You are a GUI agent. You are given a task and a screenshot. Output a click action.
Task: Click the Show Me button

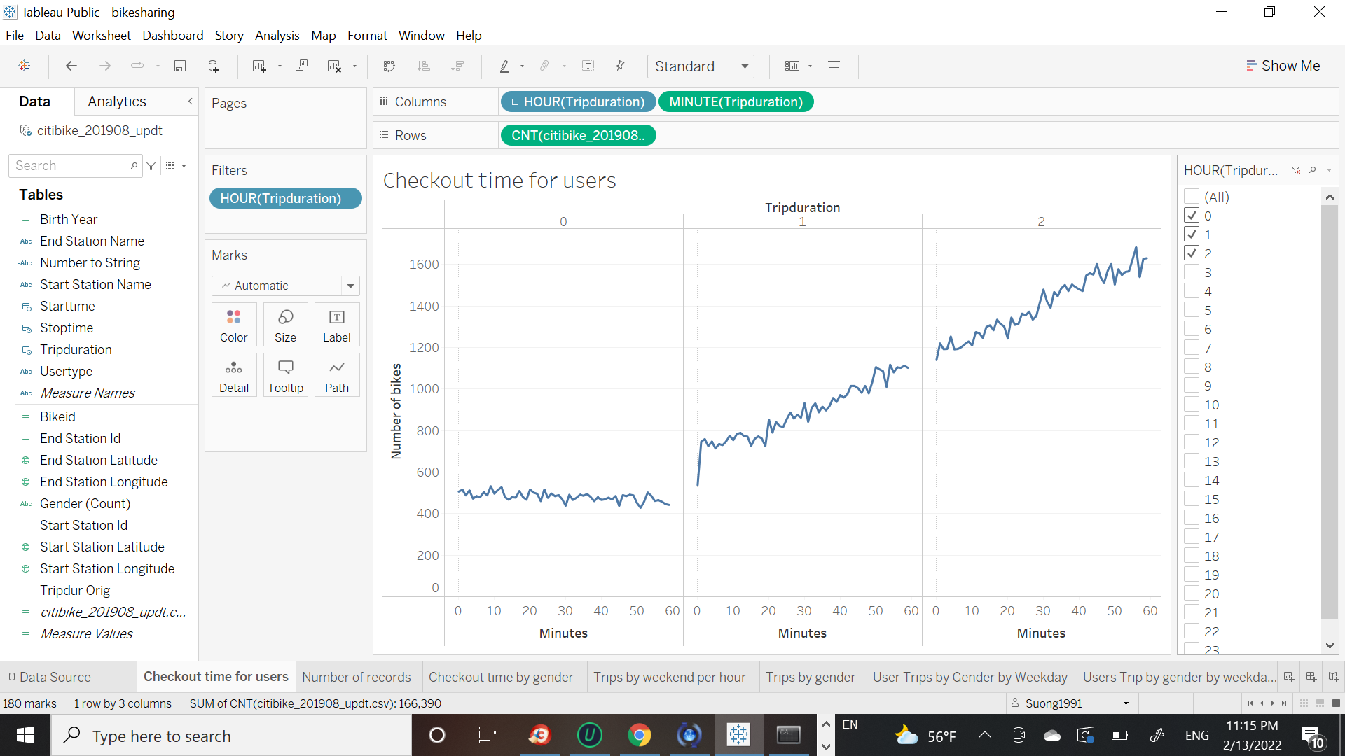[x=1283, y=66]
